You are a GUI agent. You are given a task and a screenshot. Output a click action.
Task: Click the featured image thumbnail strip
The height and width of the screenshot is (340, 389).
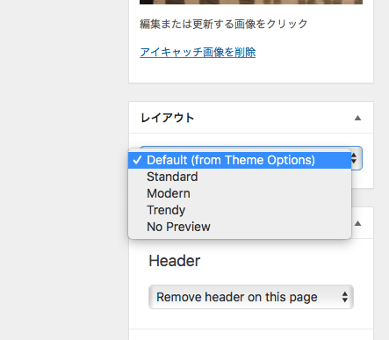pyautogui.click(x=251, y=2)
